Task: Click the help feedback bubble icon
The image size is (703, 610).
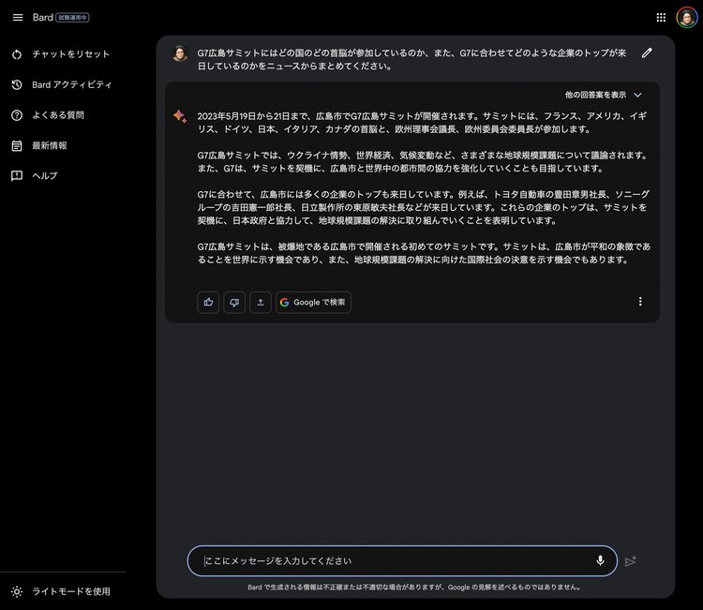Action: point(17,176)
